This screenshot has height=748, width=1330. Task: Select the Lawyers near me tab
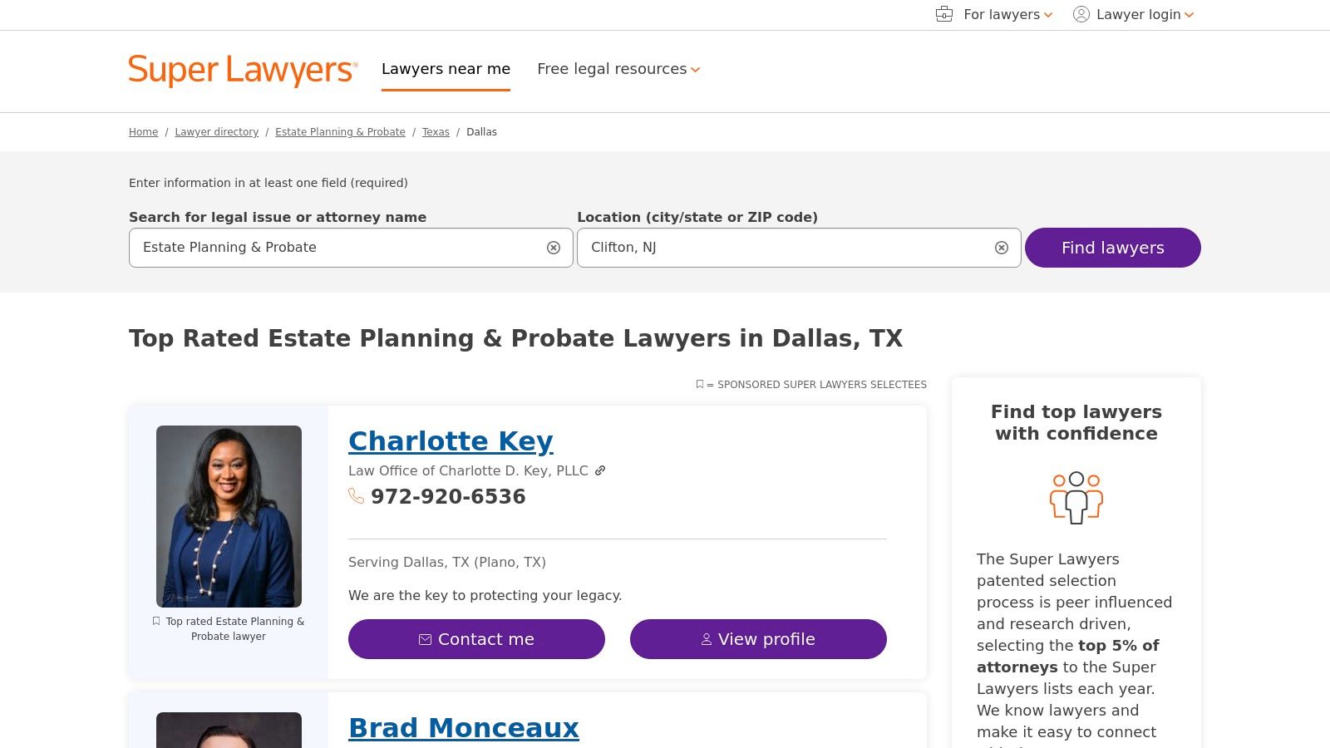pyautogui.click(x=446, y=69)
